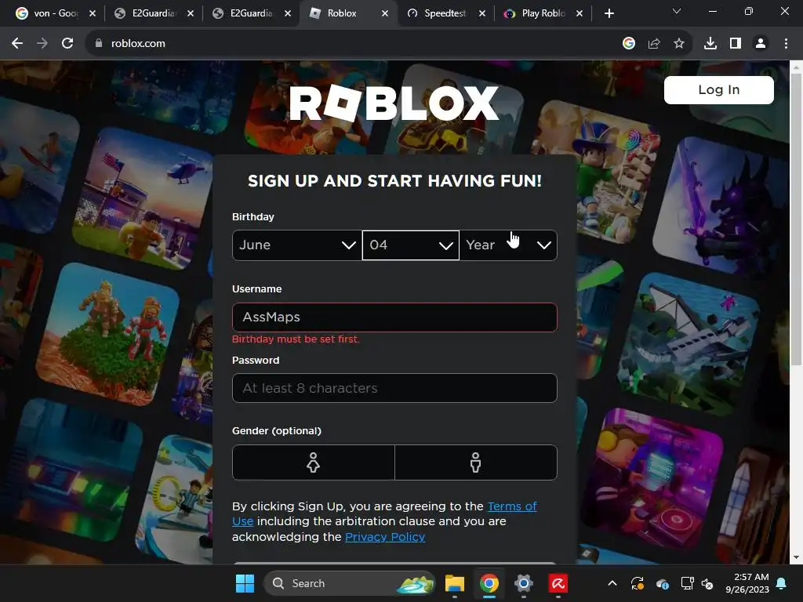The image size is (803, 602).
Task: Close the Speedtest tab
Action: [482, 14]
